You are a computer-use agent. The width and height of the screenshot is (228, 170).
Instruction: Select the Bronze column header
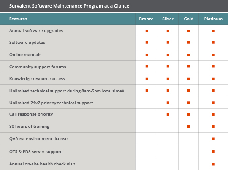pos(146,19)
